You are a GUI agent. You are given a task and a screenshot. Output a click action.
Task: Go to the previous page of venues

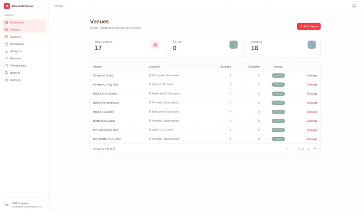pyautogui.click(x=293, y=149)
